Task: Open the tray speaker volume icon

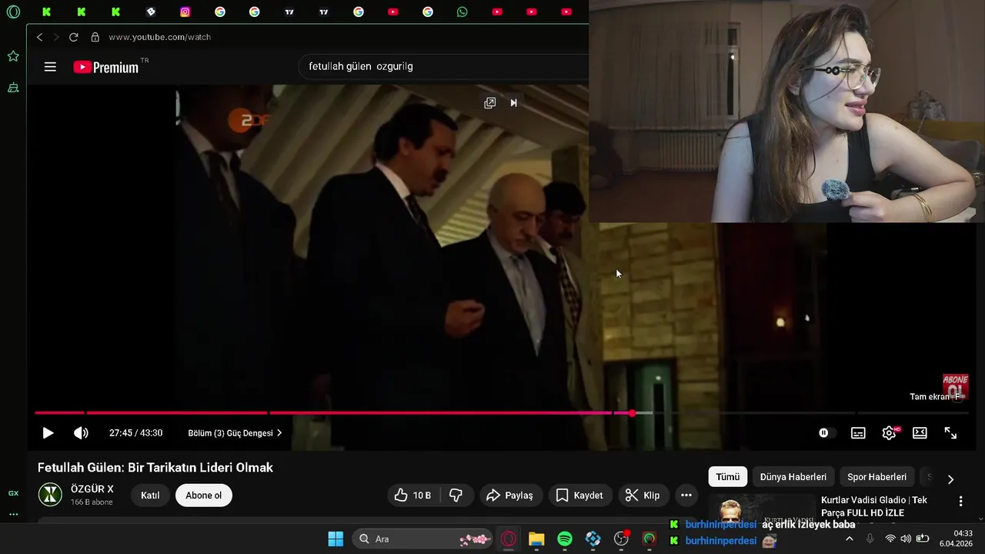Action: [906, 539]
